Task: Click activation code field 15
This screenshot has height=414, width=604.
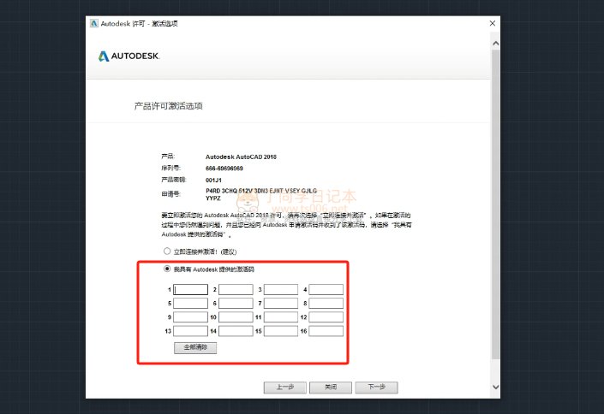Action: coord(281,331)
